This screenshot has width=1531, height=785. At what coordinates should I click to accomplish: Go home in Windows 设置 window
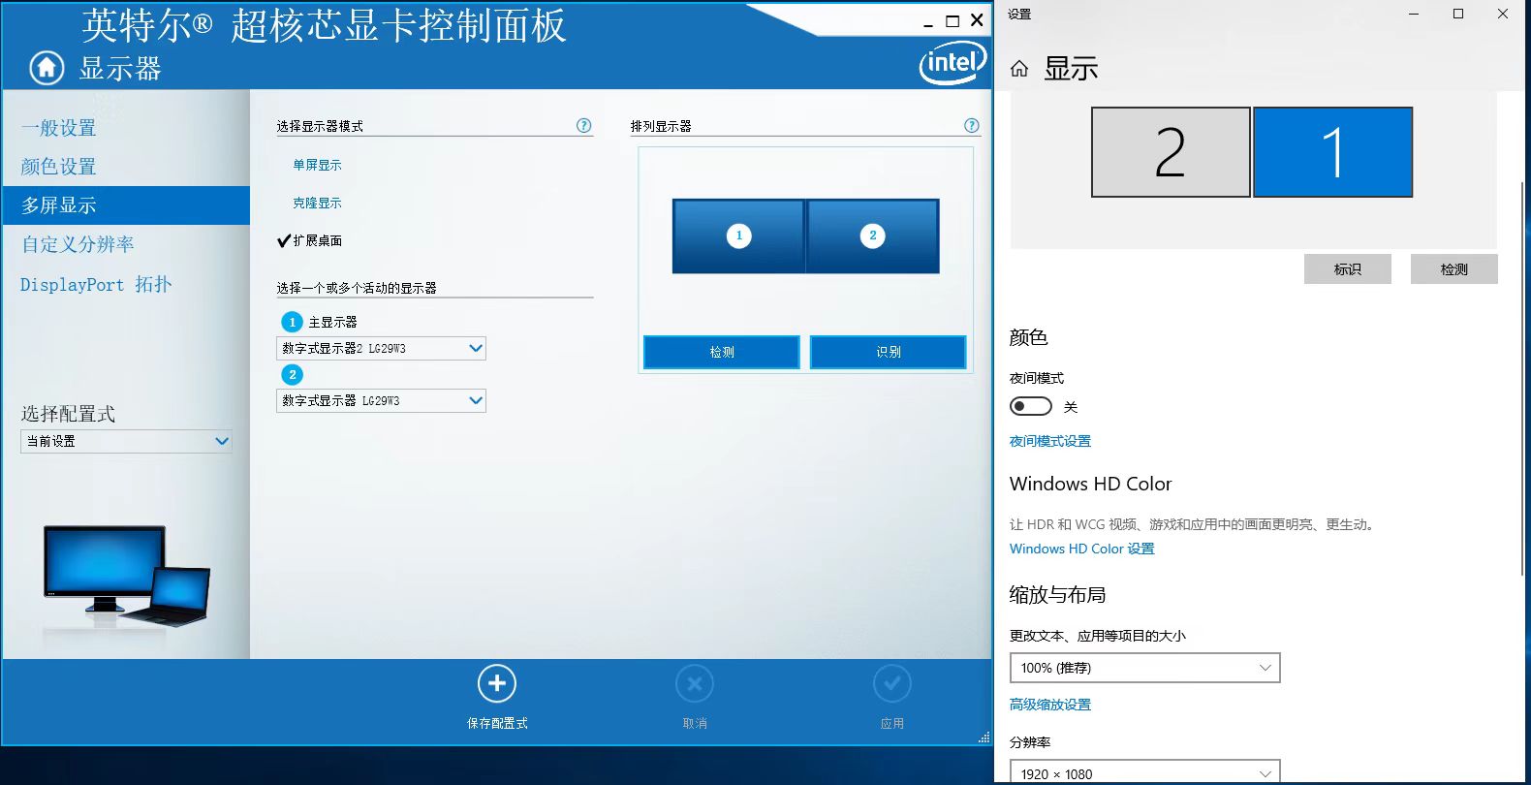pyautogui.click(x=1019, y=69)
